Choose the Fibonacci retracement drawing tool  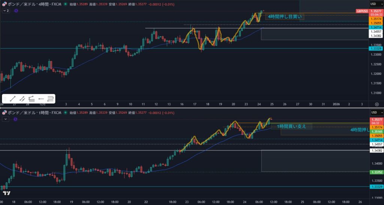click(31, 99)
